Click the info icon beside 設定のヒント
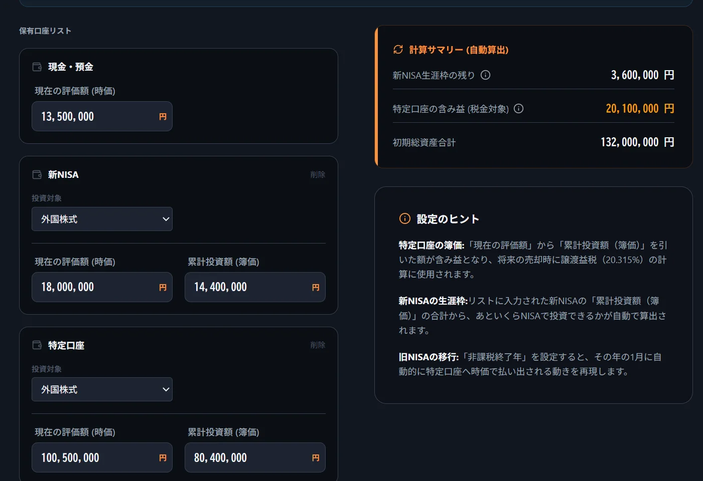This screenshot has height=481, width=703. coord(404,218)
